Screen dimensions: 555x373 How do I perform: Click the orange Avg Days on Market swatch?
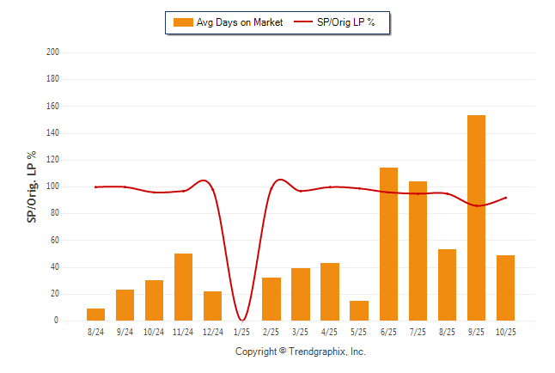[x=183, y=22]
